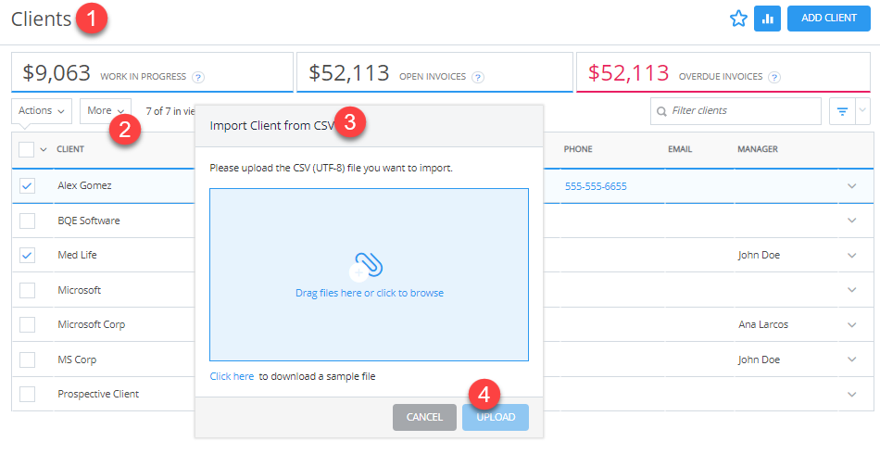Click the red Overdue Invoices card
The image size is (880, 454).
pos(723,72)
